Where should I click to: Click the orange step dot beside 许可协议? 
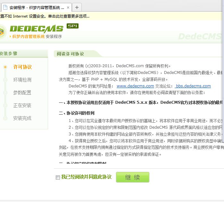(5, 67)
